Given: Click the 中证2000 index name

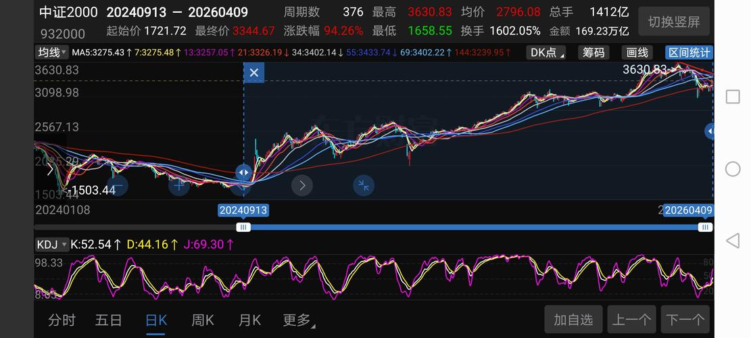Looking at the screenshot, I should pos(68,12).
